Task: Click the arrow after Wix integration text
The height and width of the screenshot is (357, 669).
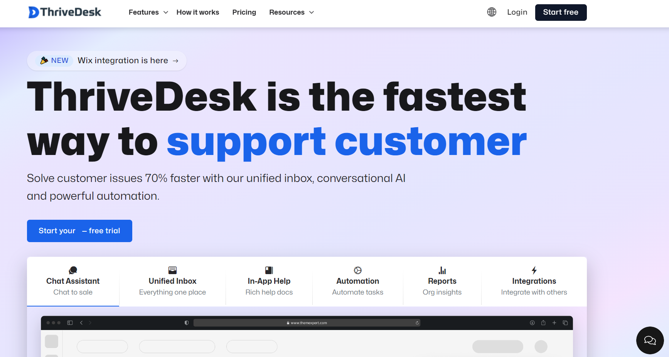Action: 175,61
